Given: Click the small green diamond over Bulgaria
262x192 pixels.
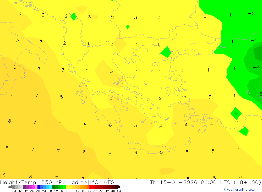Looking at the screenshot, I should tap(128, 27).
